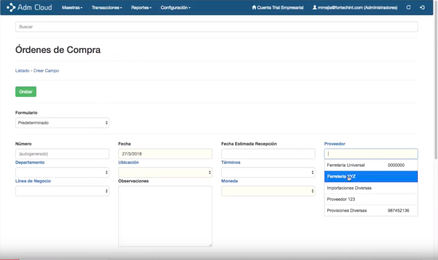438x260 pixels.
Task: Open the Transacciones menu
Action: click(106, 7)
